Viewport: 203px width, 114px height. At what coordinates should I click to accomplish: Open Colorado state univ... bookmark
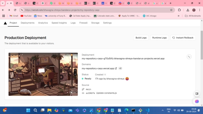click(x=105, y=16)
